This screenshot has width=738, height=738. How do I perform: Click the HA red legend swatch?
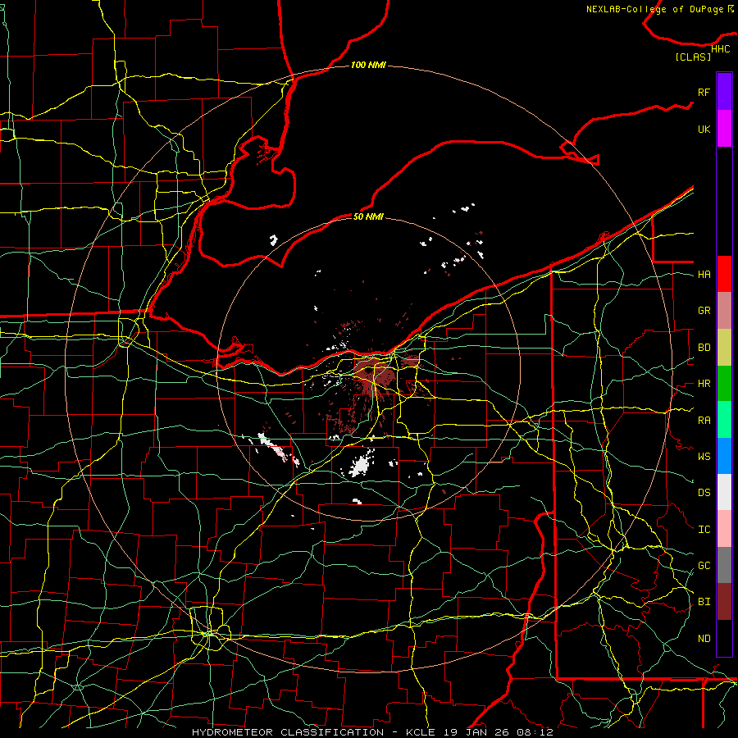coord(724,274)
